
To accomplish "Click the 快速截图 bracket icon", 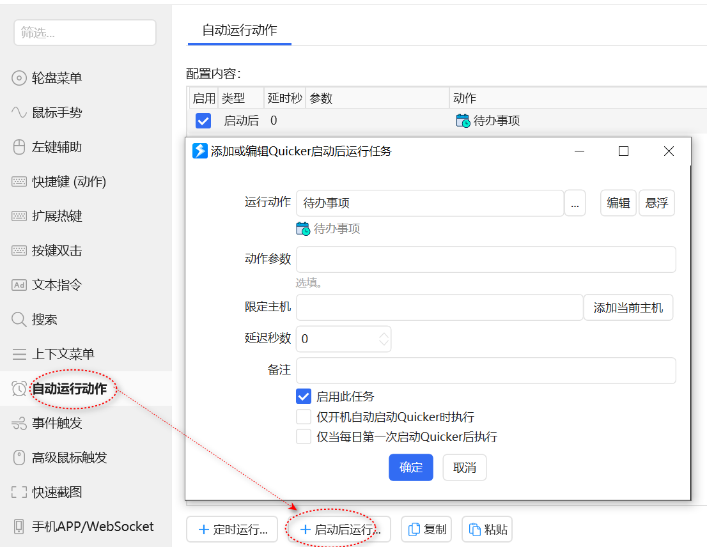I will click(19, 492).
